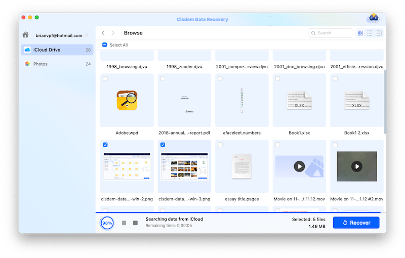Click the 2001_doc_browsing.djvu file name
Image resolution: width=405 pixels, height=258 pixels.
click(x=299, y=67)
